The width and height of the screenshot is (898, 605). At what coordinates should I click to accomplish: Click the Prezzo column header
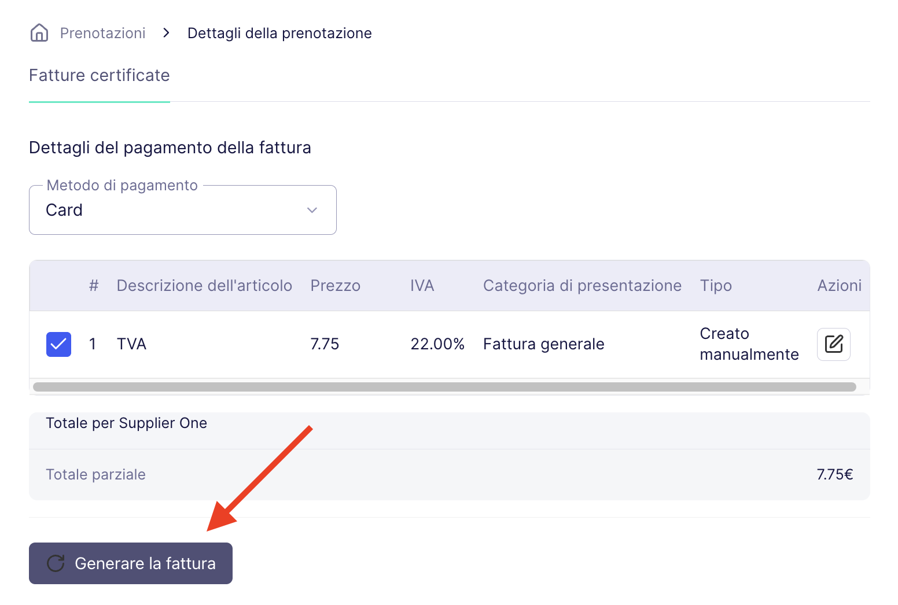[x=336, y=286]
